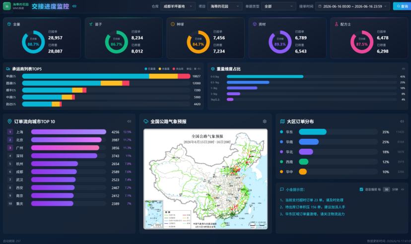Click the speaker icon in 承运商列表TOP5 header
The width and height of the screenshot is (411, 244).
pyautogui.click(x=199, y=69)
